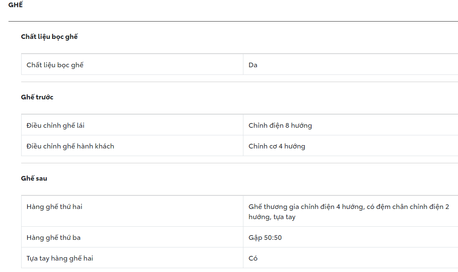Click the separator line above "Ghế sau"
Image resolution: width=458 pixels, height=272 pixels.
pyautogui.click(x=240, y=163)
